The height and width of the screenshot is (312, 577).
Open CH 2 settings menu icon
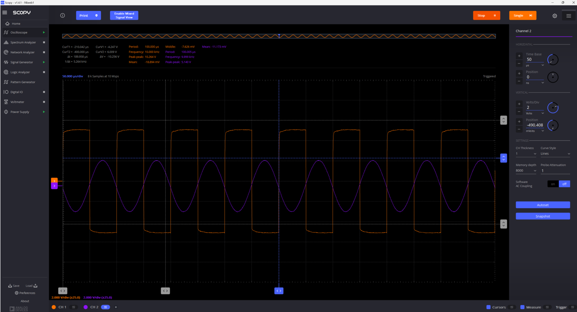[x=105, y=307]
